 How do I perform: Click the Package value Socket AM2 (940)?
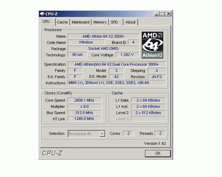point(103,48)
